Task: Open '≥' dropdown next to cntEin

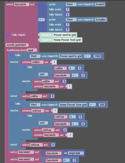Action: 72,68
